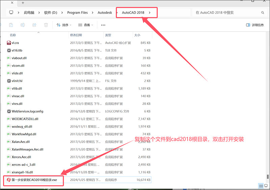Switch to large thumbnails view icon
Screen dimensions: 270x190
266,186
